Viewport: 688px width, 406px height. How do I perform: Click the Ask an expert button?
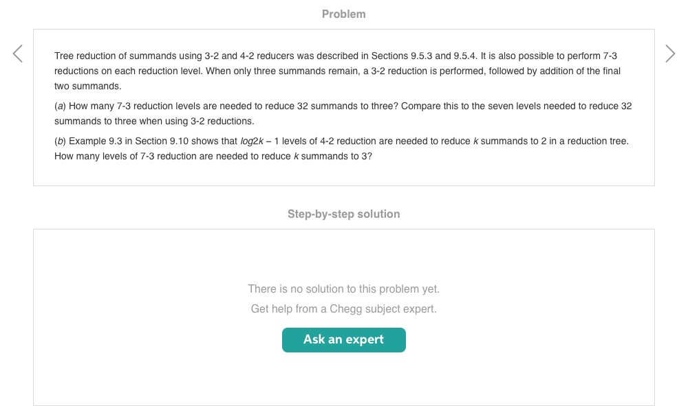tap(343, 340)
